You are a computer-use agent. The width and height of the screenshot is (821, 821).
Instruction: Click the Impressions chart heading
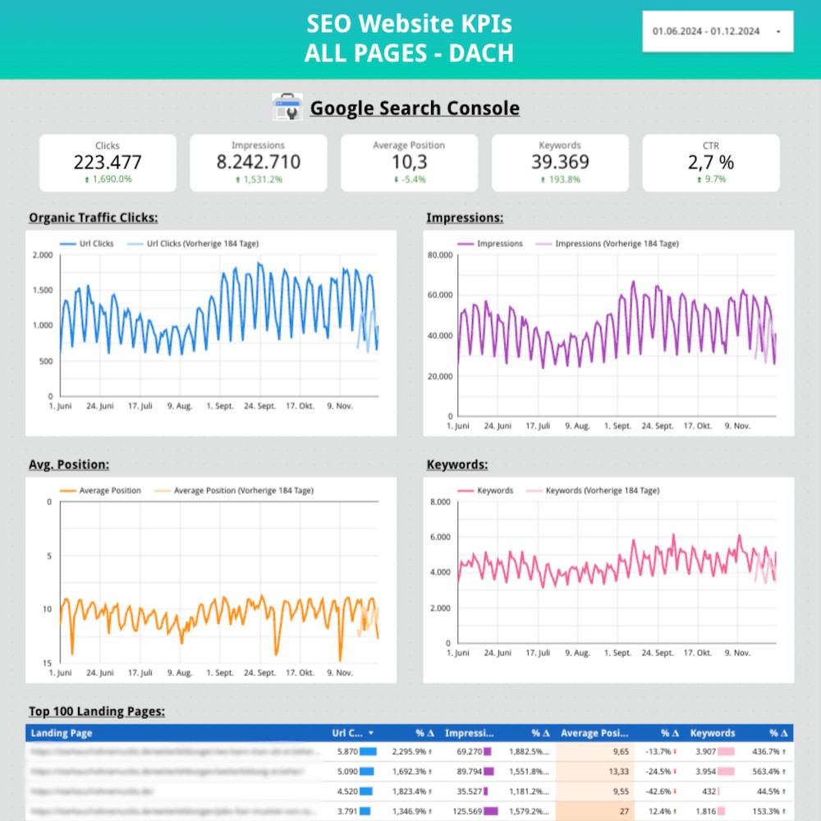pos(465,218)
